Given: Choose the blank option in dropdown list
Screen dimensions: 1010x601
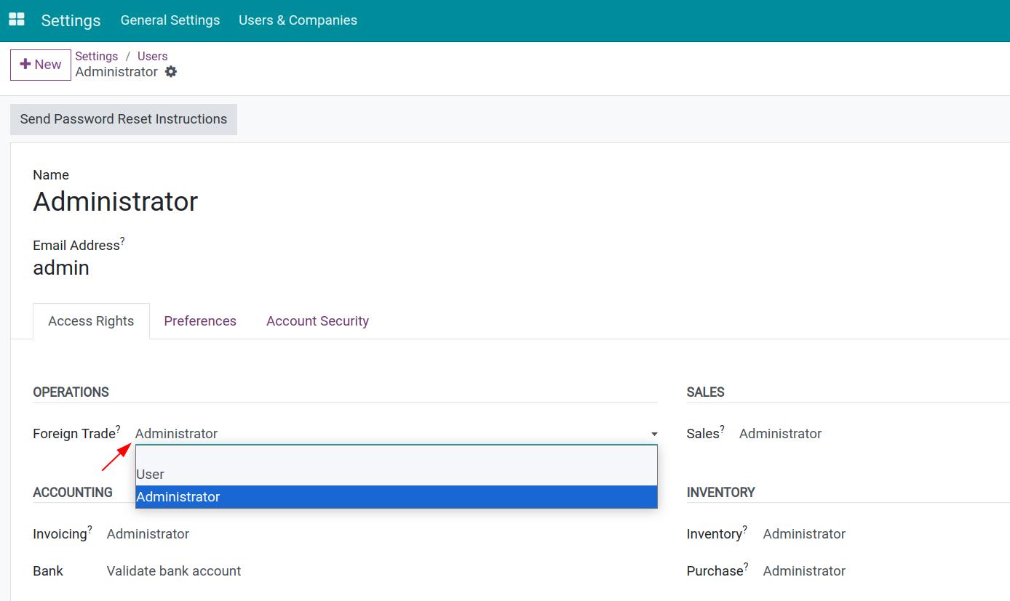Looking at the screenshot, I should [x=396, y=454].
